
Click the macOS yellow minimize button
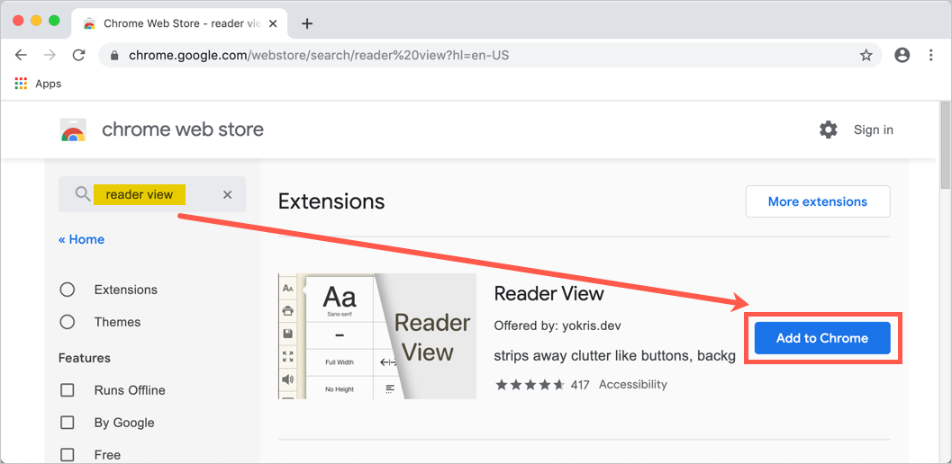(x=36, y=20)
